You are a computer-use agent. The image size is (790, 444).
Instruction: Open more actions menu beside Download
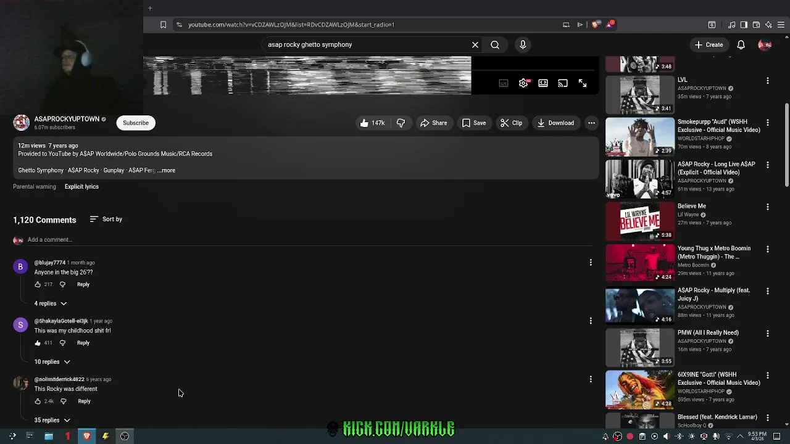click(591, 123)
